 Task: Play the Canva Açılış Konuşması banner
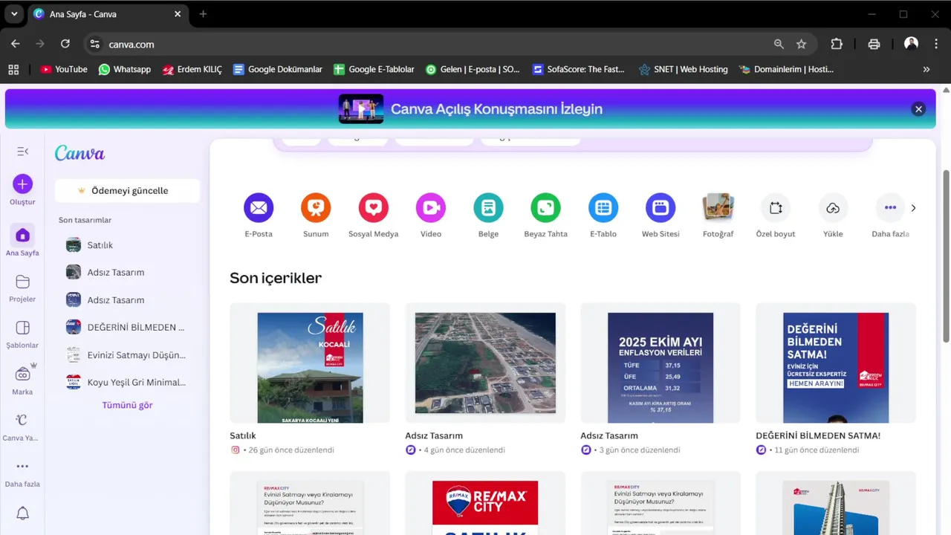click(x=361, y=109)
